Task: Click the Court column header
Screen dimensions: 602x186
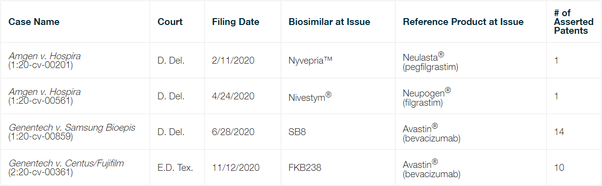Action: pyautogui.click(x=170, y=22)
